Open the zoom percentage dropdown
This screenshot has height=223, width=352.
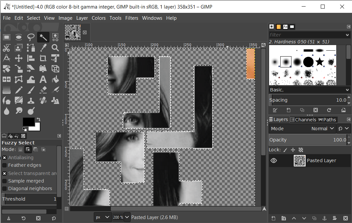(x=127, y=217)
